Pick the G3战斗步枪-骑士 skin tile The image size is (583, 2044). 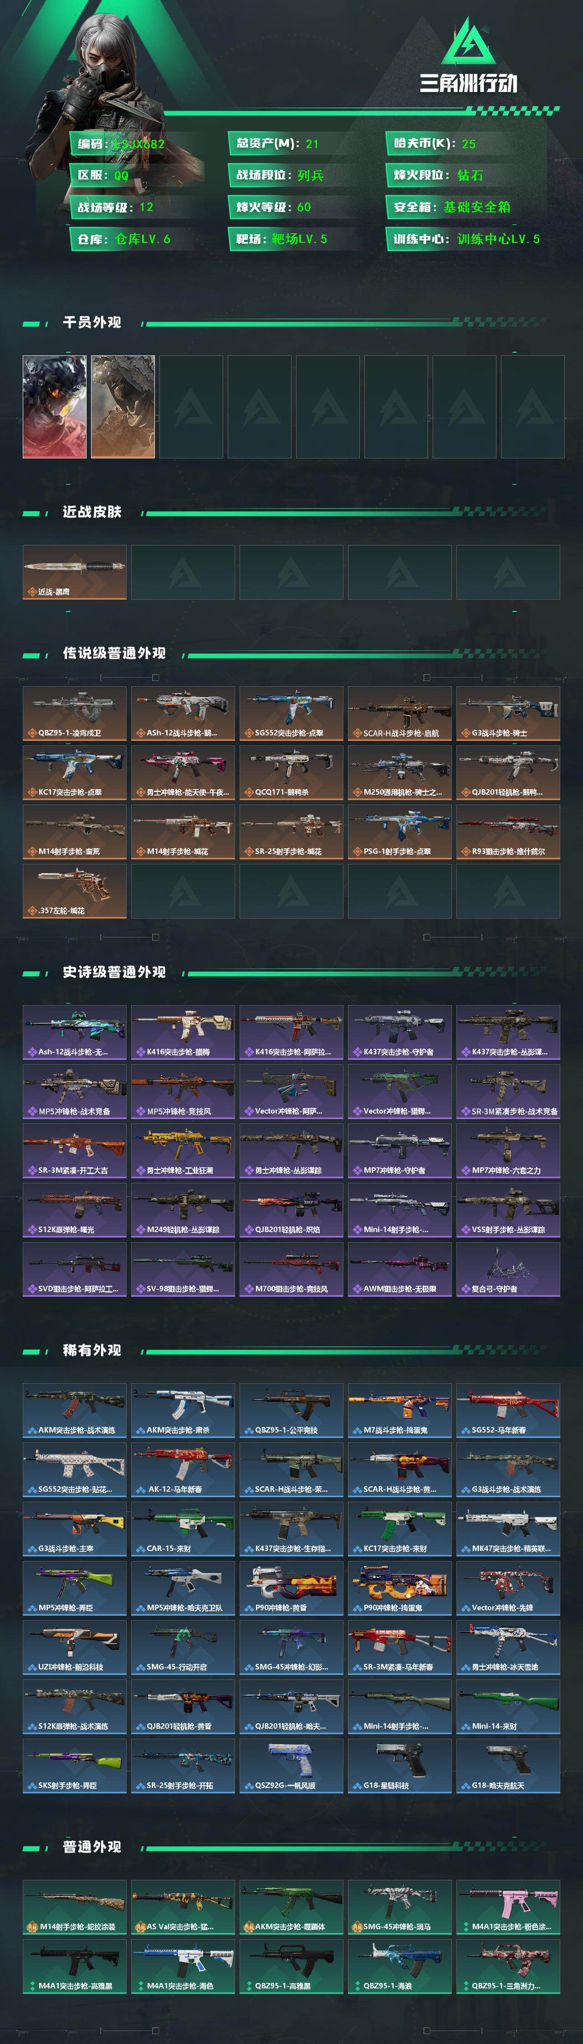[x=508, y=714]
